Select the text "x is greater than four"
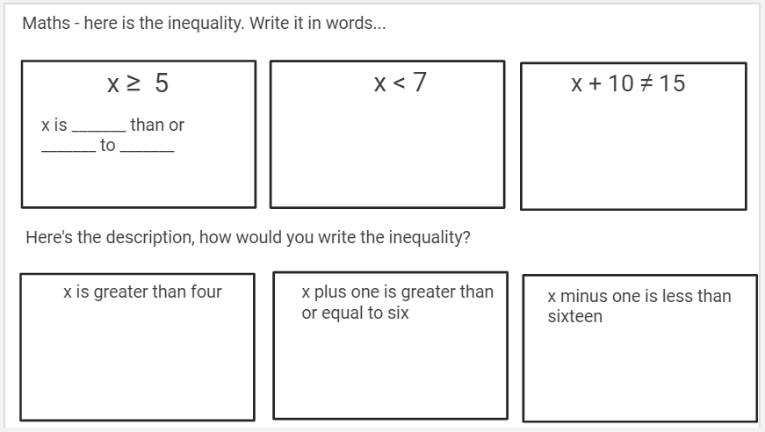 click(142, 292)
